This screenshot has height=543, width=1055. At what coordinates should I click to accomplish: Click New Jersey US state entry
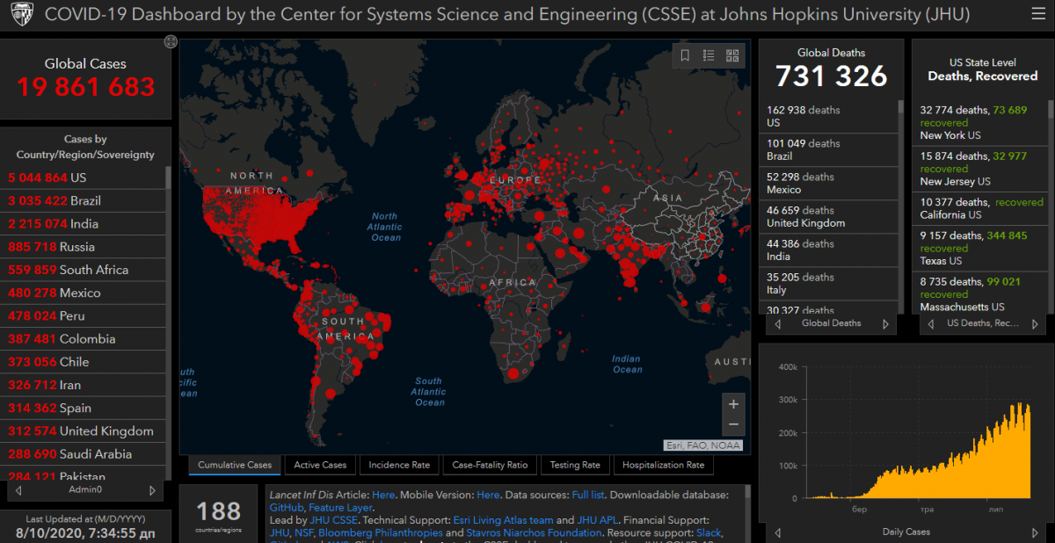pyautogui.click(x=980, y=169)
